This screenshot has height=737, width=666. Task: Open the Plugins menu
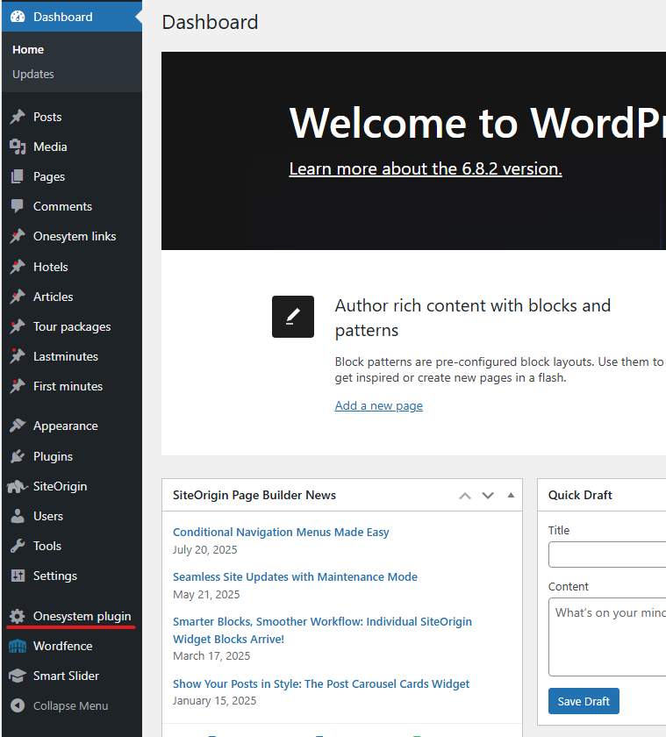pyautogui.click(x=72, y=456)
